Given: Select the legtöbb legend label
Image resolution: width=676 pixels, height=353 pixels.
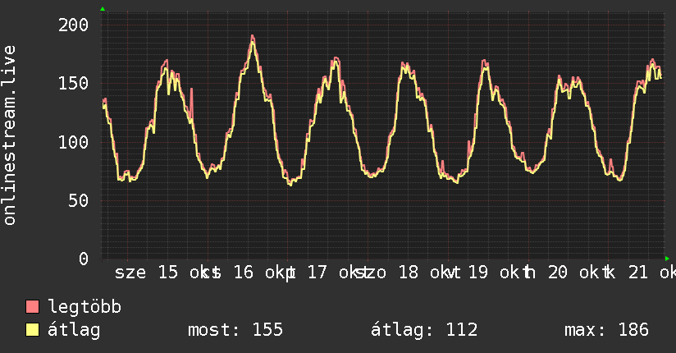Looking at the screenshot, I should [x=85, y=307].
